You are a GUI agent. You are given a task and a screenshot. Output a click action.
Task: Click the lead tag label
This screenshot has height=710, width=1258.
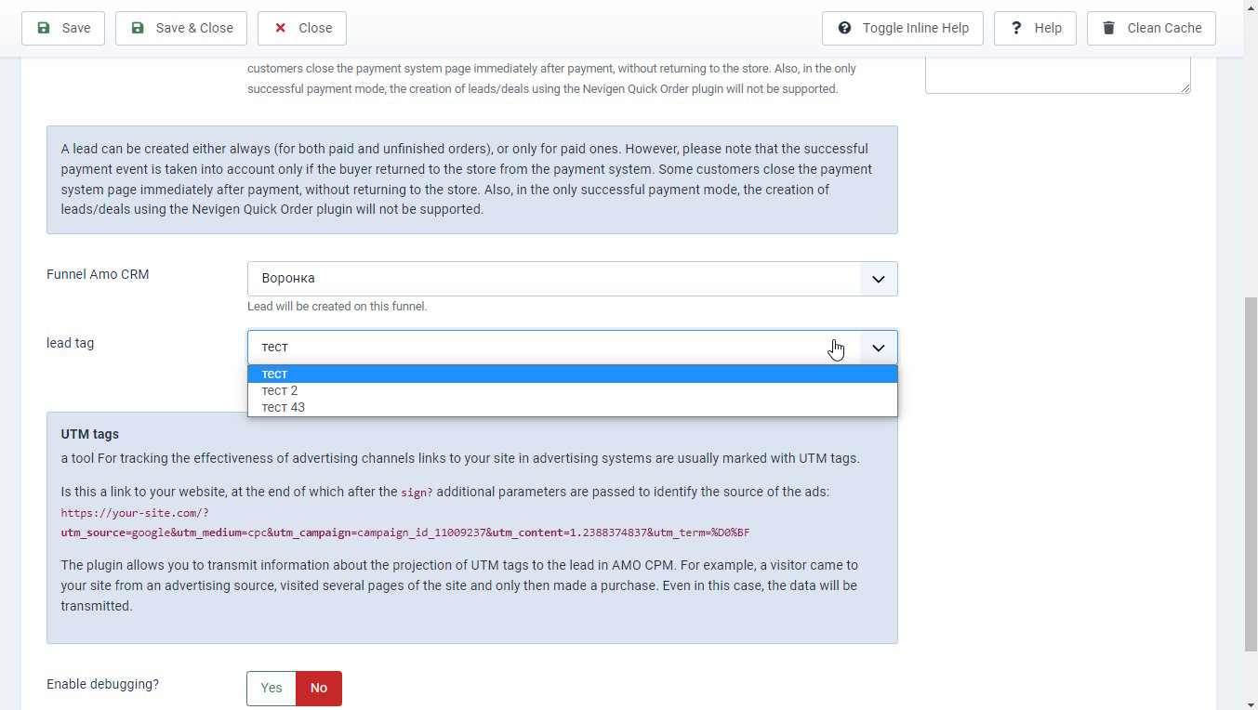[x=71, y=343]
